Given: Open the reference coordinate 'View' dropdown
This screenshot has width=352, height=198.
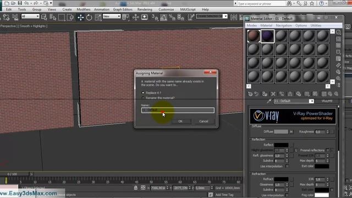Looking at the screenshot, I should [x=112, y=16].
